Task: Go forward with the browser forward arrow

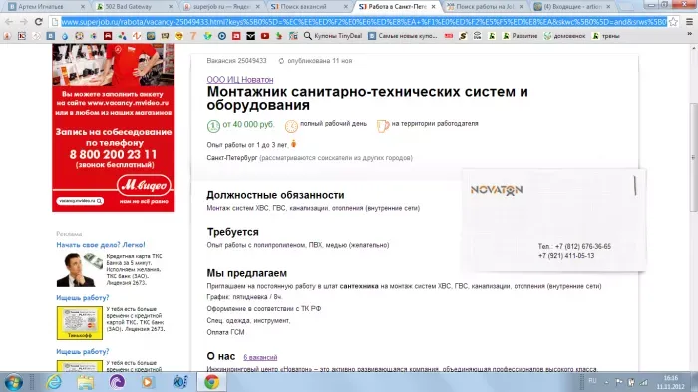Action: point(23,21)
